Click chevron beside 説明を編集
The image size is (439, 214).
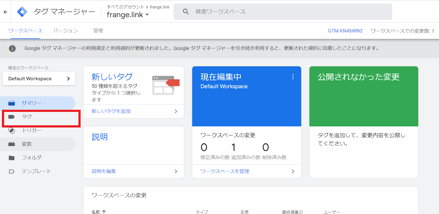[176, 172]
